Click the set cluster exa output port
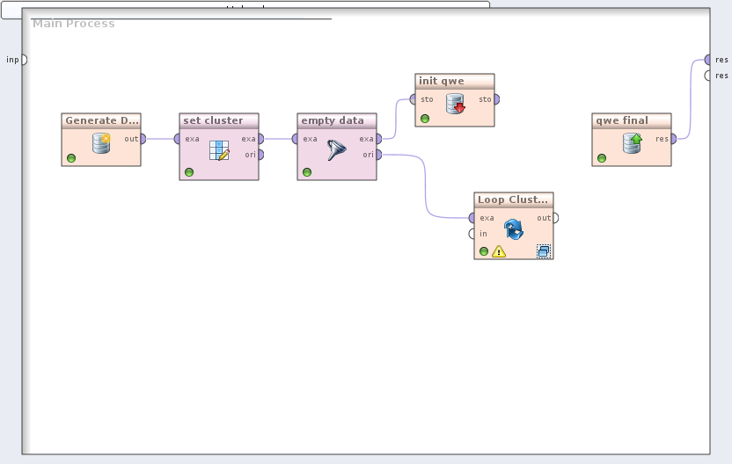 click(261, 139)
